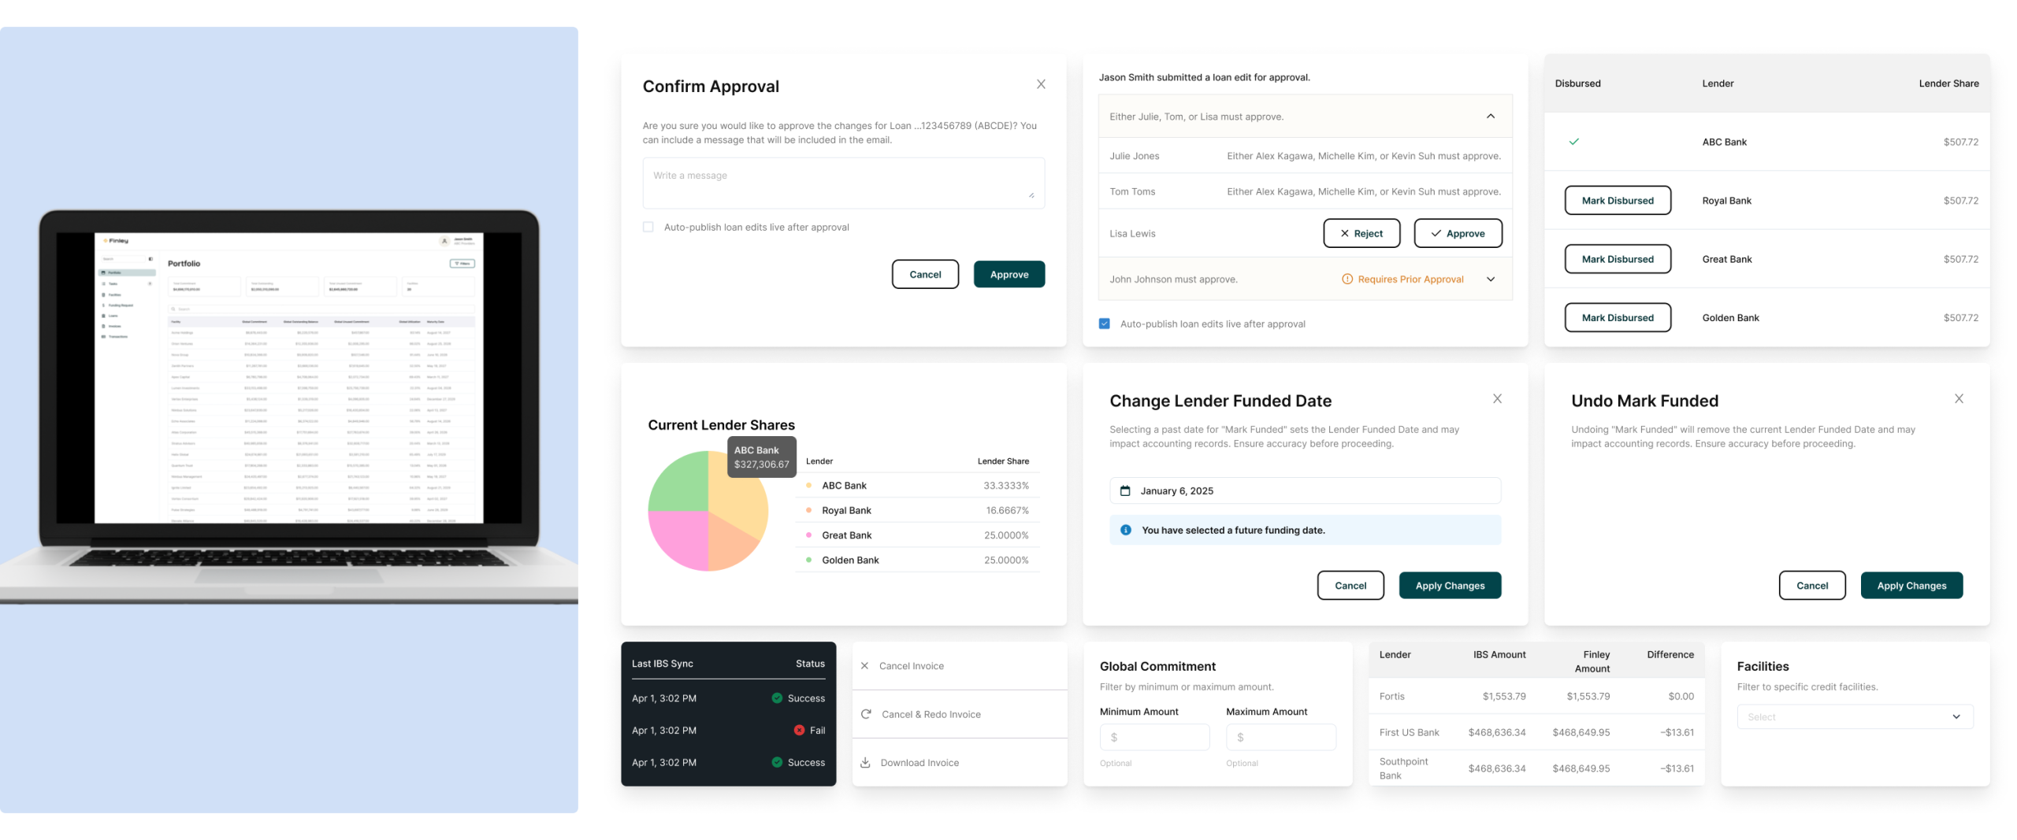
Task: Focus the Write a message text area
Action: 843,183
